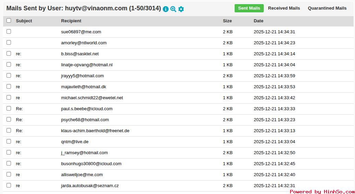Viewport: 355px width, 194px height.
Task: Tick the checkbox for b.biss@sasktel.net row
Action: [x=9, y=54]
